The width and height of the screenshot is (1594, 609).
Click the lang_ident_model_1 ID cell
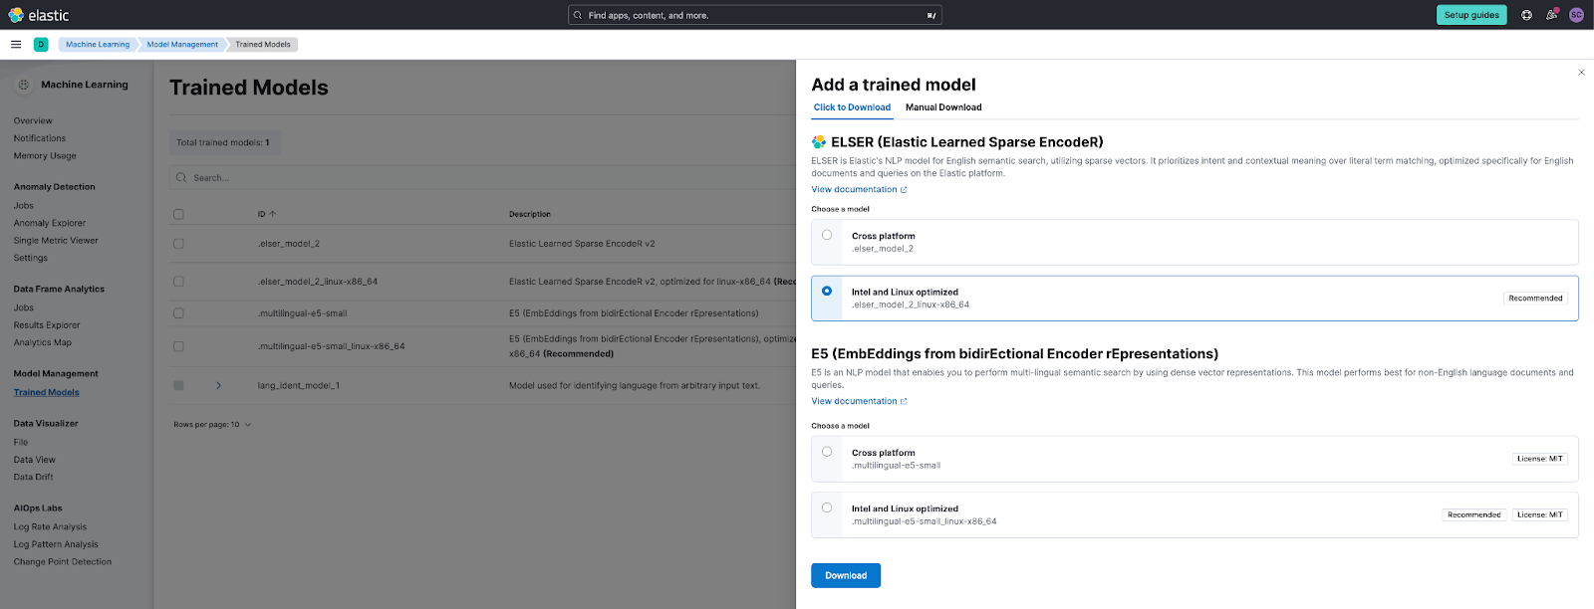coord(299,385)
